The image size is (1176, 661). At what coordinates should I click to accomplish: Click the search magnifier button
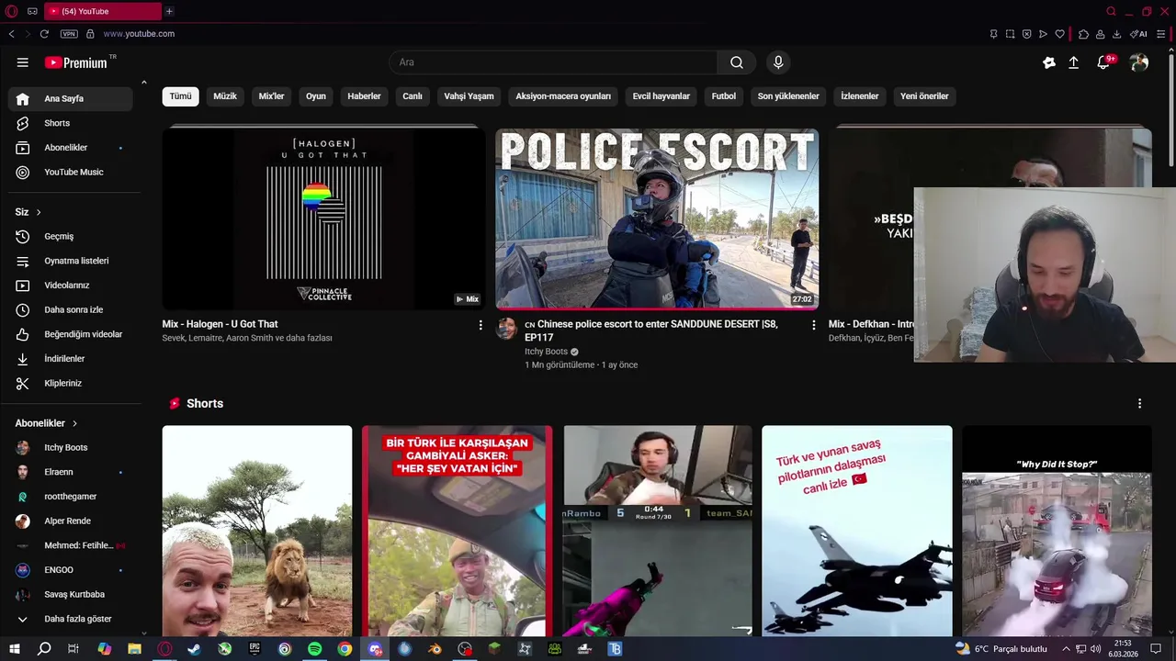pyautogui.click(x=737, y=62)
